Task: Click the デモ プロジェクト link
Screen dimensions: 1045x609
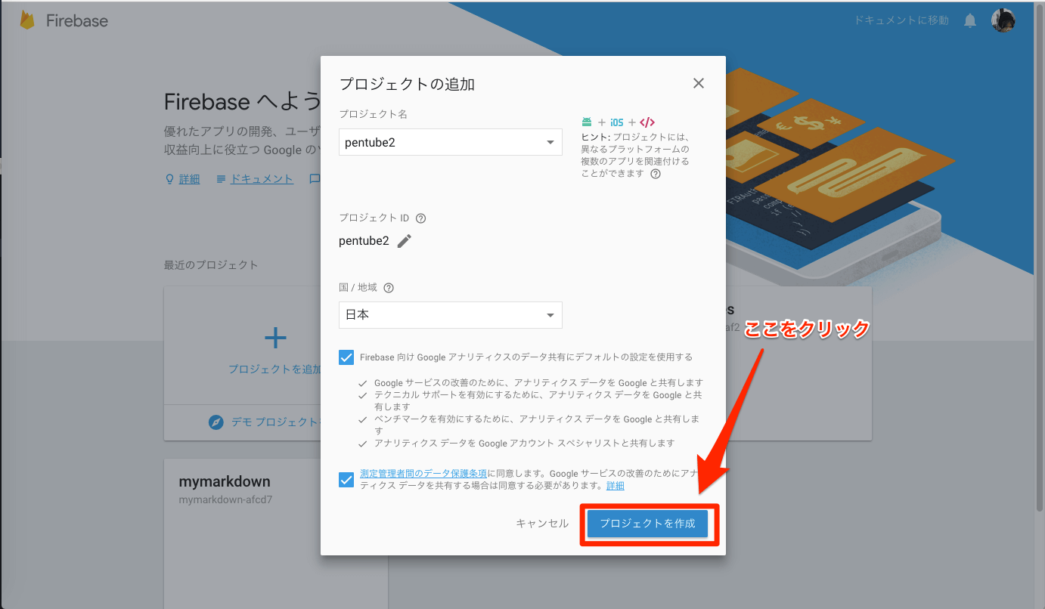Action: pyautogui.click(x=275, y=422)
